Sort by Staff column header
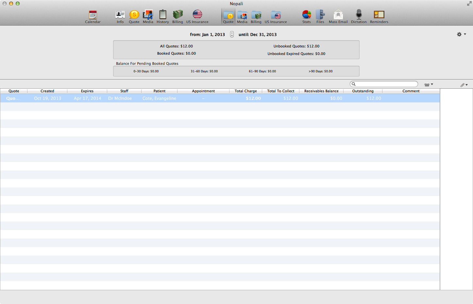The width and height of the screenshot is (473, 304). point(124,91)
